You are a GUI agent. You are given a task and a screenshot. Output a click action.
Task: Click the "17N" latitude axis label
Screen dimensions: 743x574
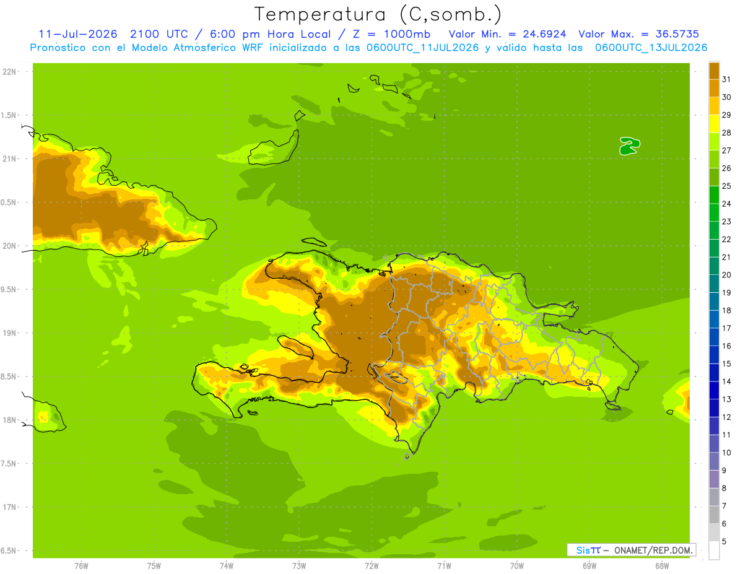tap(9, 507)
